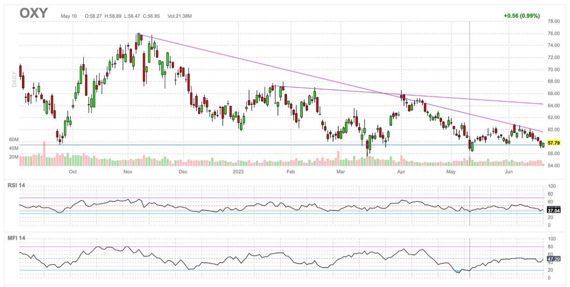The height and width of the screenshot is (287, 570).
Task: Click the Jun label on time axis
Action: 509,172
